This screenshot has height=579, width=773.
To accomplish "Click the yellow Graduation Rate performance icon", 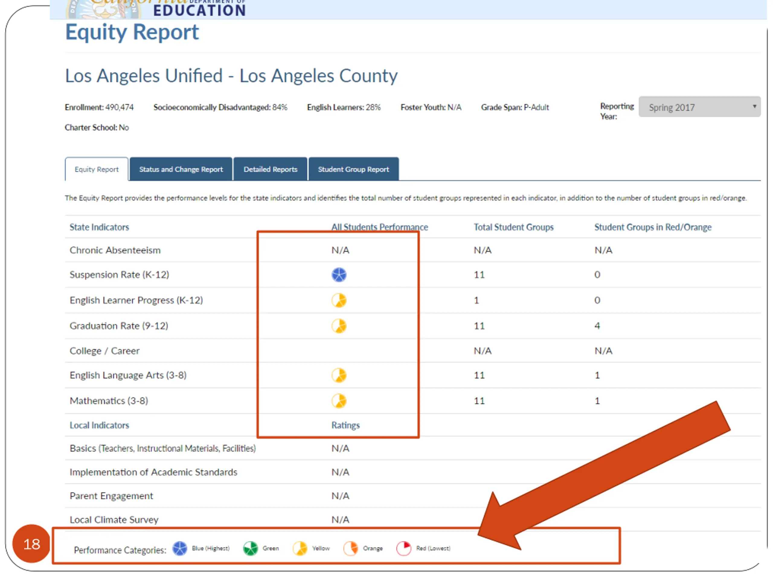I will 338,326.
